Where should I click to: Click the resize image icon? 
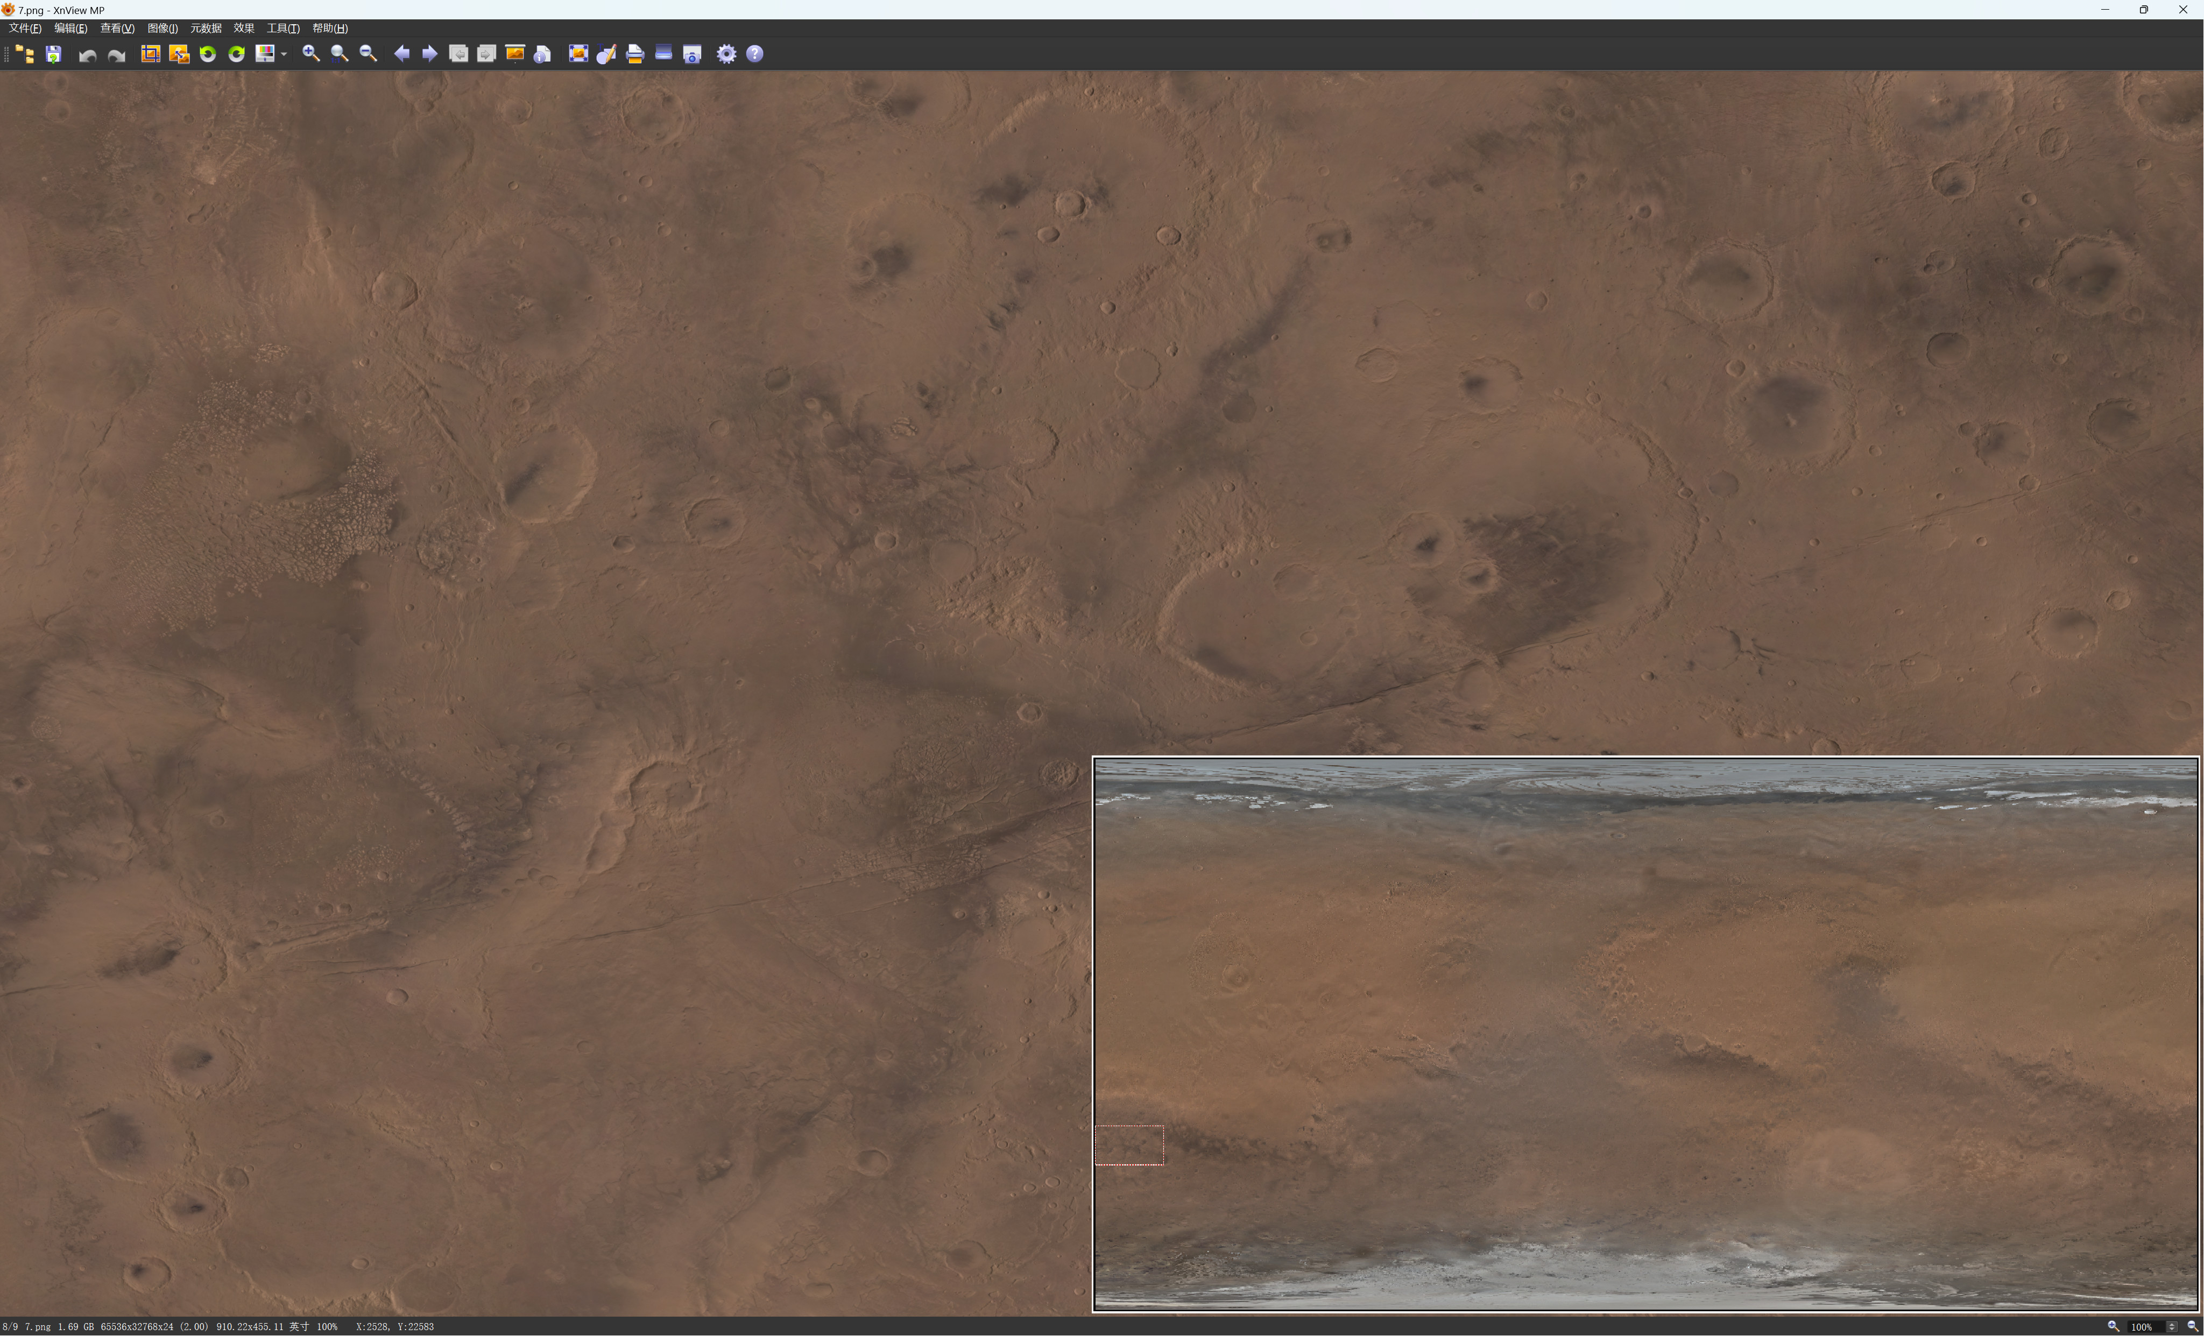pyautogui.click(x=179, y=54)
